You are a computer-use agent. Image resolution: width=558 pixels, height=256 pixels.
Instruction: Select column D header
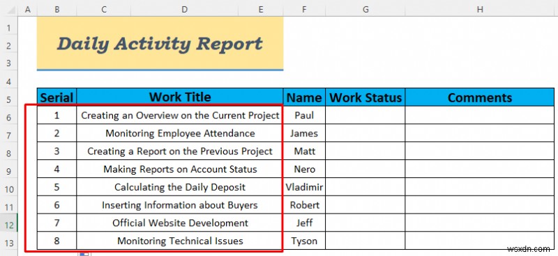(x=184, y=10)
